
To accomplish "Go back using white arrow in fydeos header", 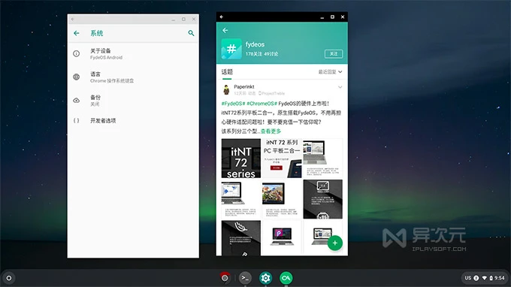I will (x=225, y=30).
